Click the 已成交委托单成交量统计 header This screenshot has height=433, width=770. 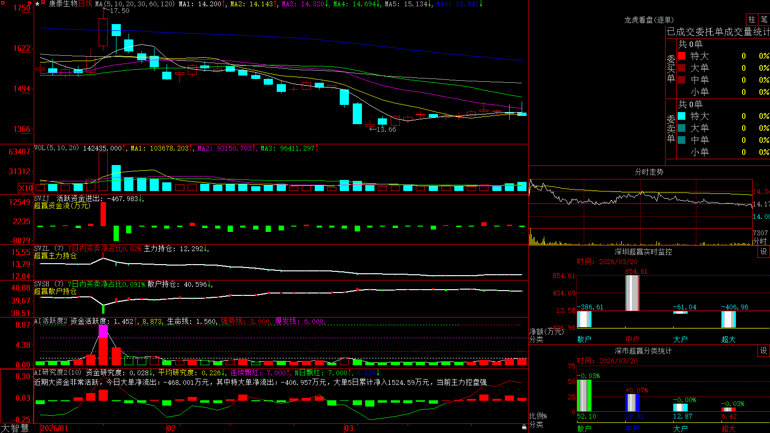click(x=718, y=32)
